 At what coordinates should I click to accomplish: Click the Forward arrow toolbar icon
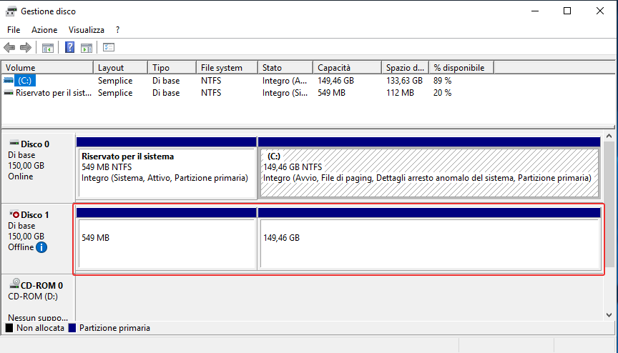[26, 48]
